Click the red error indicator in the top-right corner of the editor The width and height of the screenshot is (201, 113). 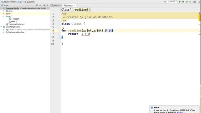199,13
